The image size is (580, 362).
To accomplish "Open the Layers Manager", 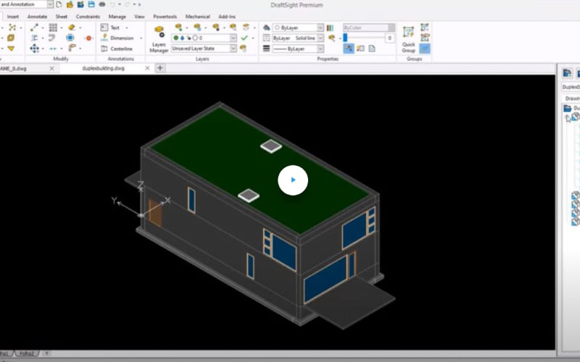I will click(x=159, y=39).
